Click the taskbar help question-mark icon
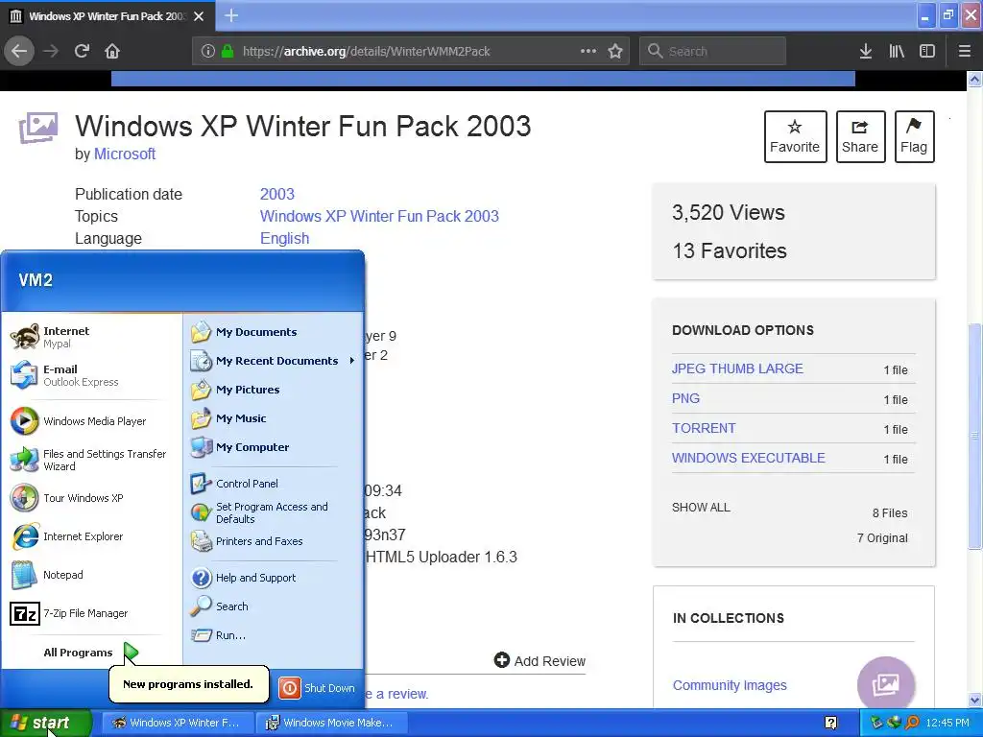This screenshot has height=737, width=983. click(830, 723)
